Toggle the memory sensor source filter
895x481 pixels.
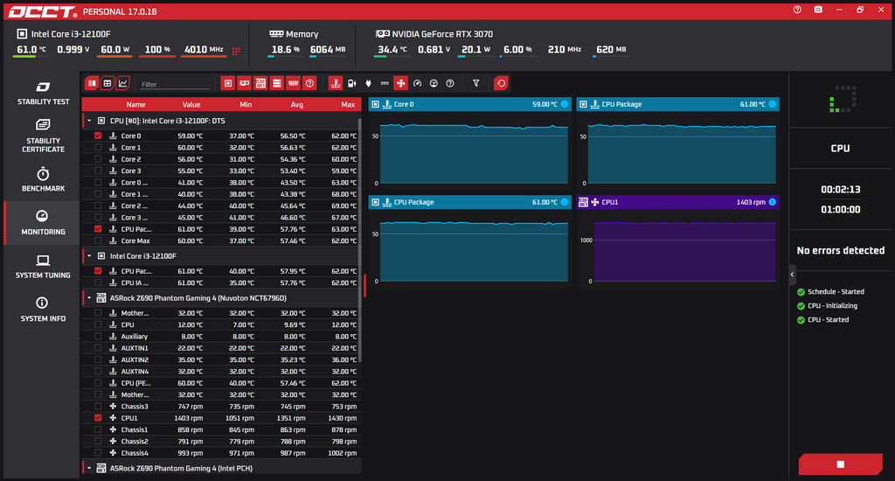click(293, 83)
